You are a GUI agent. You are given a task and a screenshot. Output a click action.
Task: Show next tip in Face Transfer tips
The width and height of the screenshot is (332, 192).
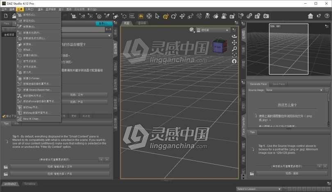pyautogui.click(x=325, y=167)
